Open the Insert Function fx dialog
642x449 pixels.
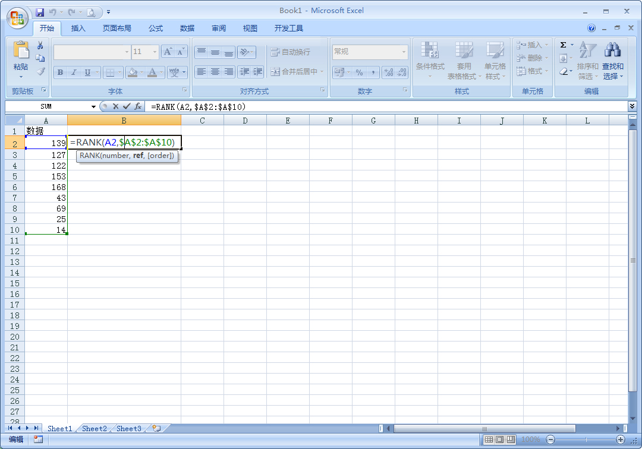137,107
